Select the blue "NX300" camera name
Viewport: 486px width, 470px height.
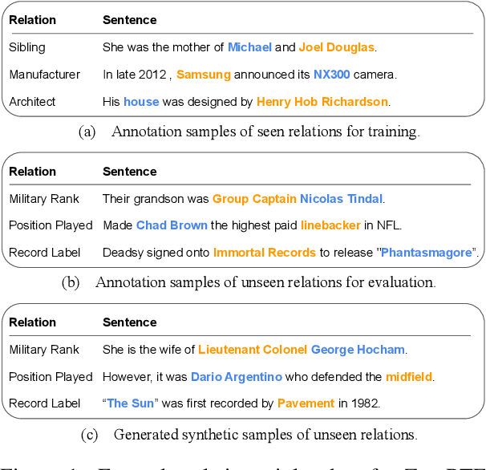click(x=307, y=75)
